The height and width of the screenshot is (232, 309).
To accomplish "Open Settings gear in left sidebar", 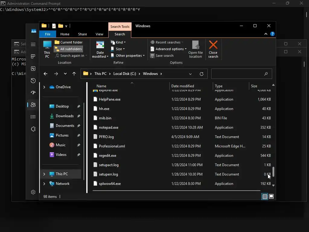I will 33,192.
